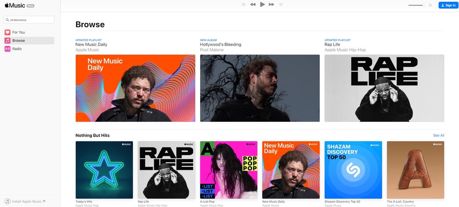459x207 pixels.
Task: Click the search field containing stratovarius
Action: point(29,20)
